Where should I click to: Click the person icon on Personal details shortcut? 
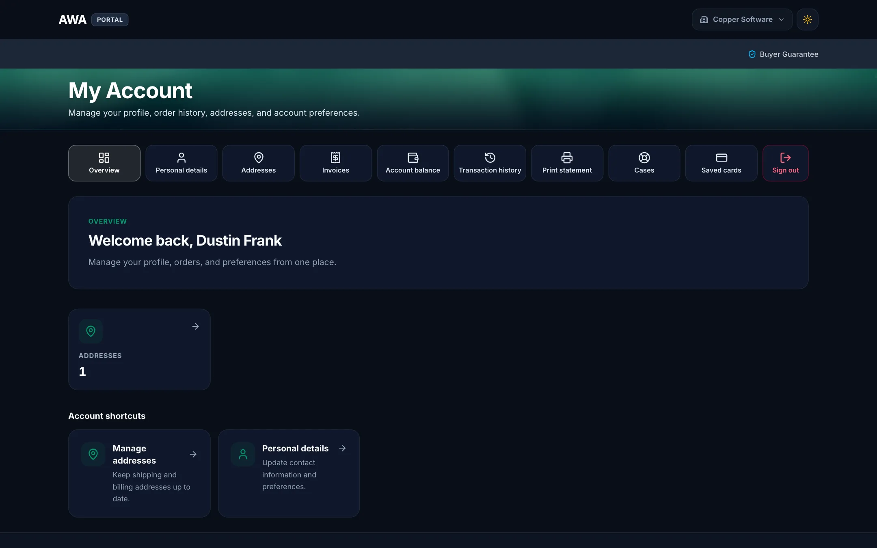(x=243, y=454)
